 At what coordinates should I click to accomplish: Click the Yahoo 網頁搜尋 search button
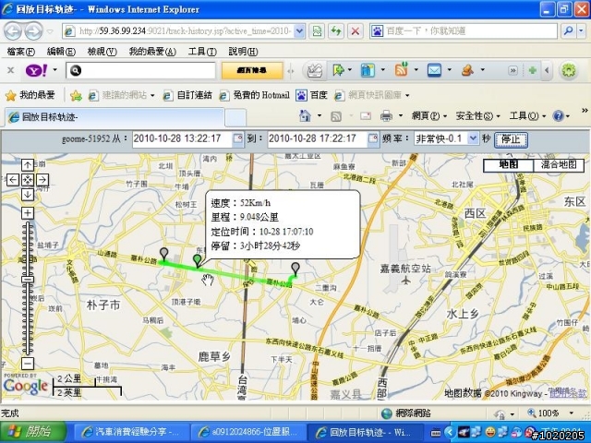252,70
